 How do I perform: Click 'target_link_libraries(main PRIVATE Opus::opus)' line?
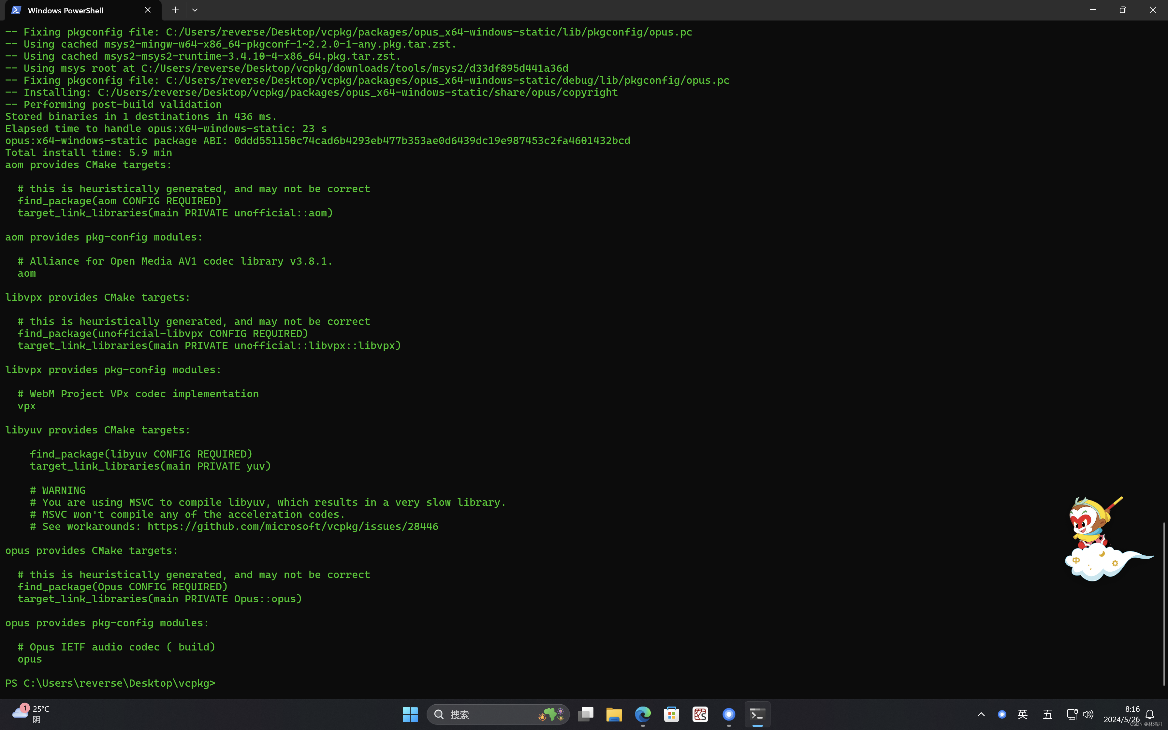(x=160, y=599)
